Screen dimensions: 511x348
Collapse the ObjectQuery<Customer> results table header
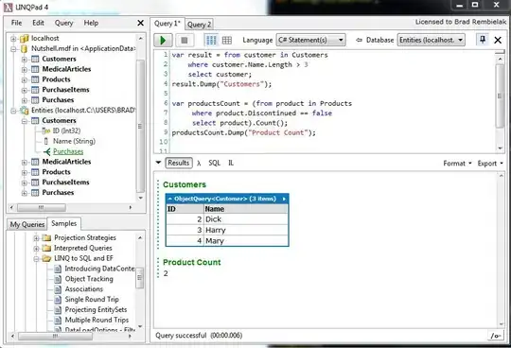pos(169,199)
